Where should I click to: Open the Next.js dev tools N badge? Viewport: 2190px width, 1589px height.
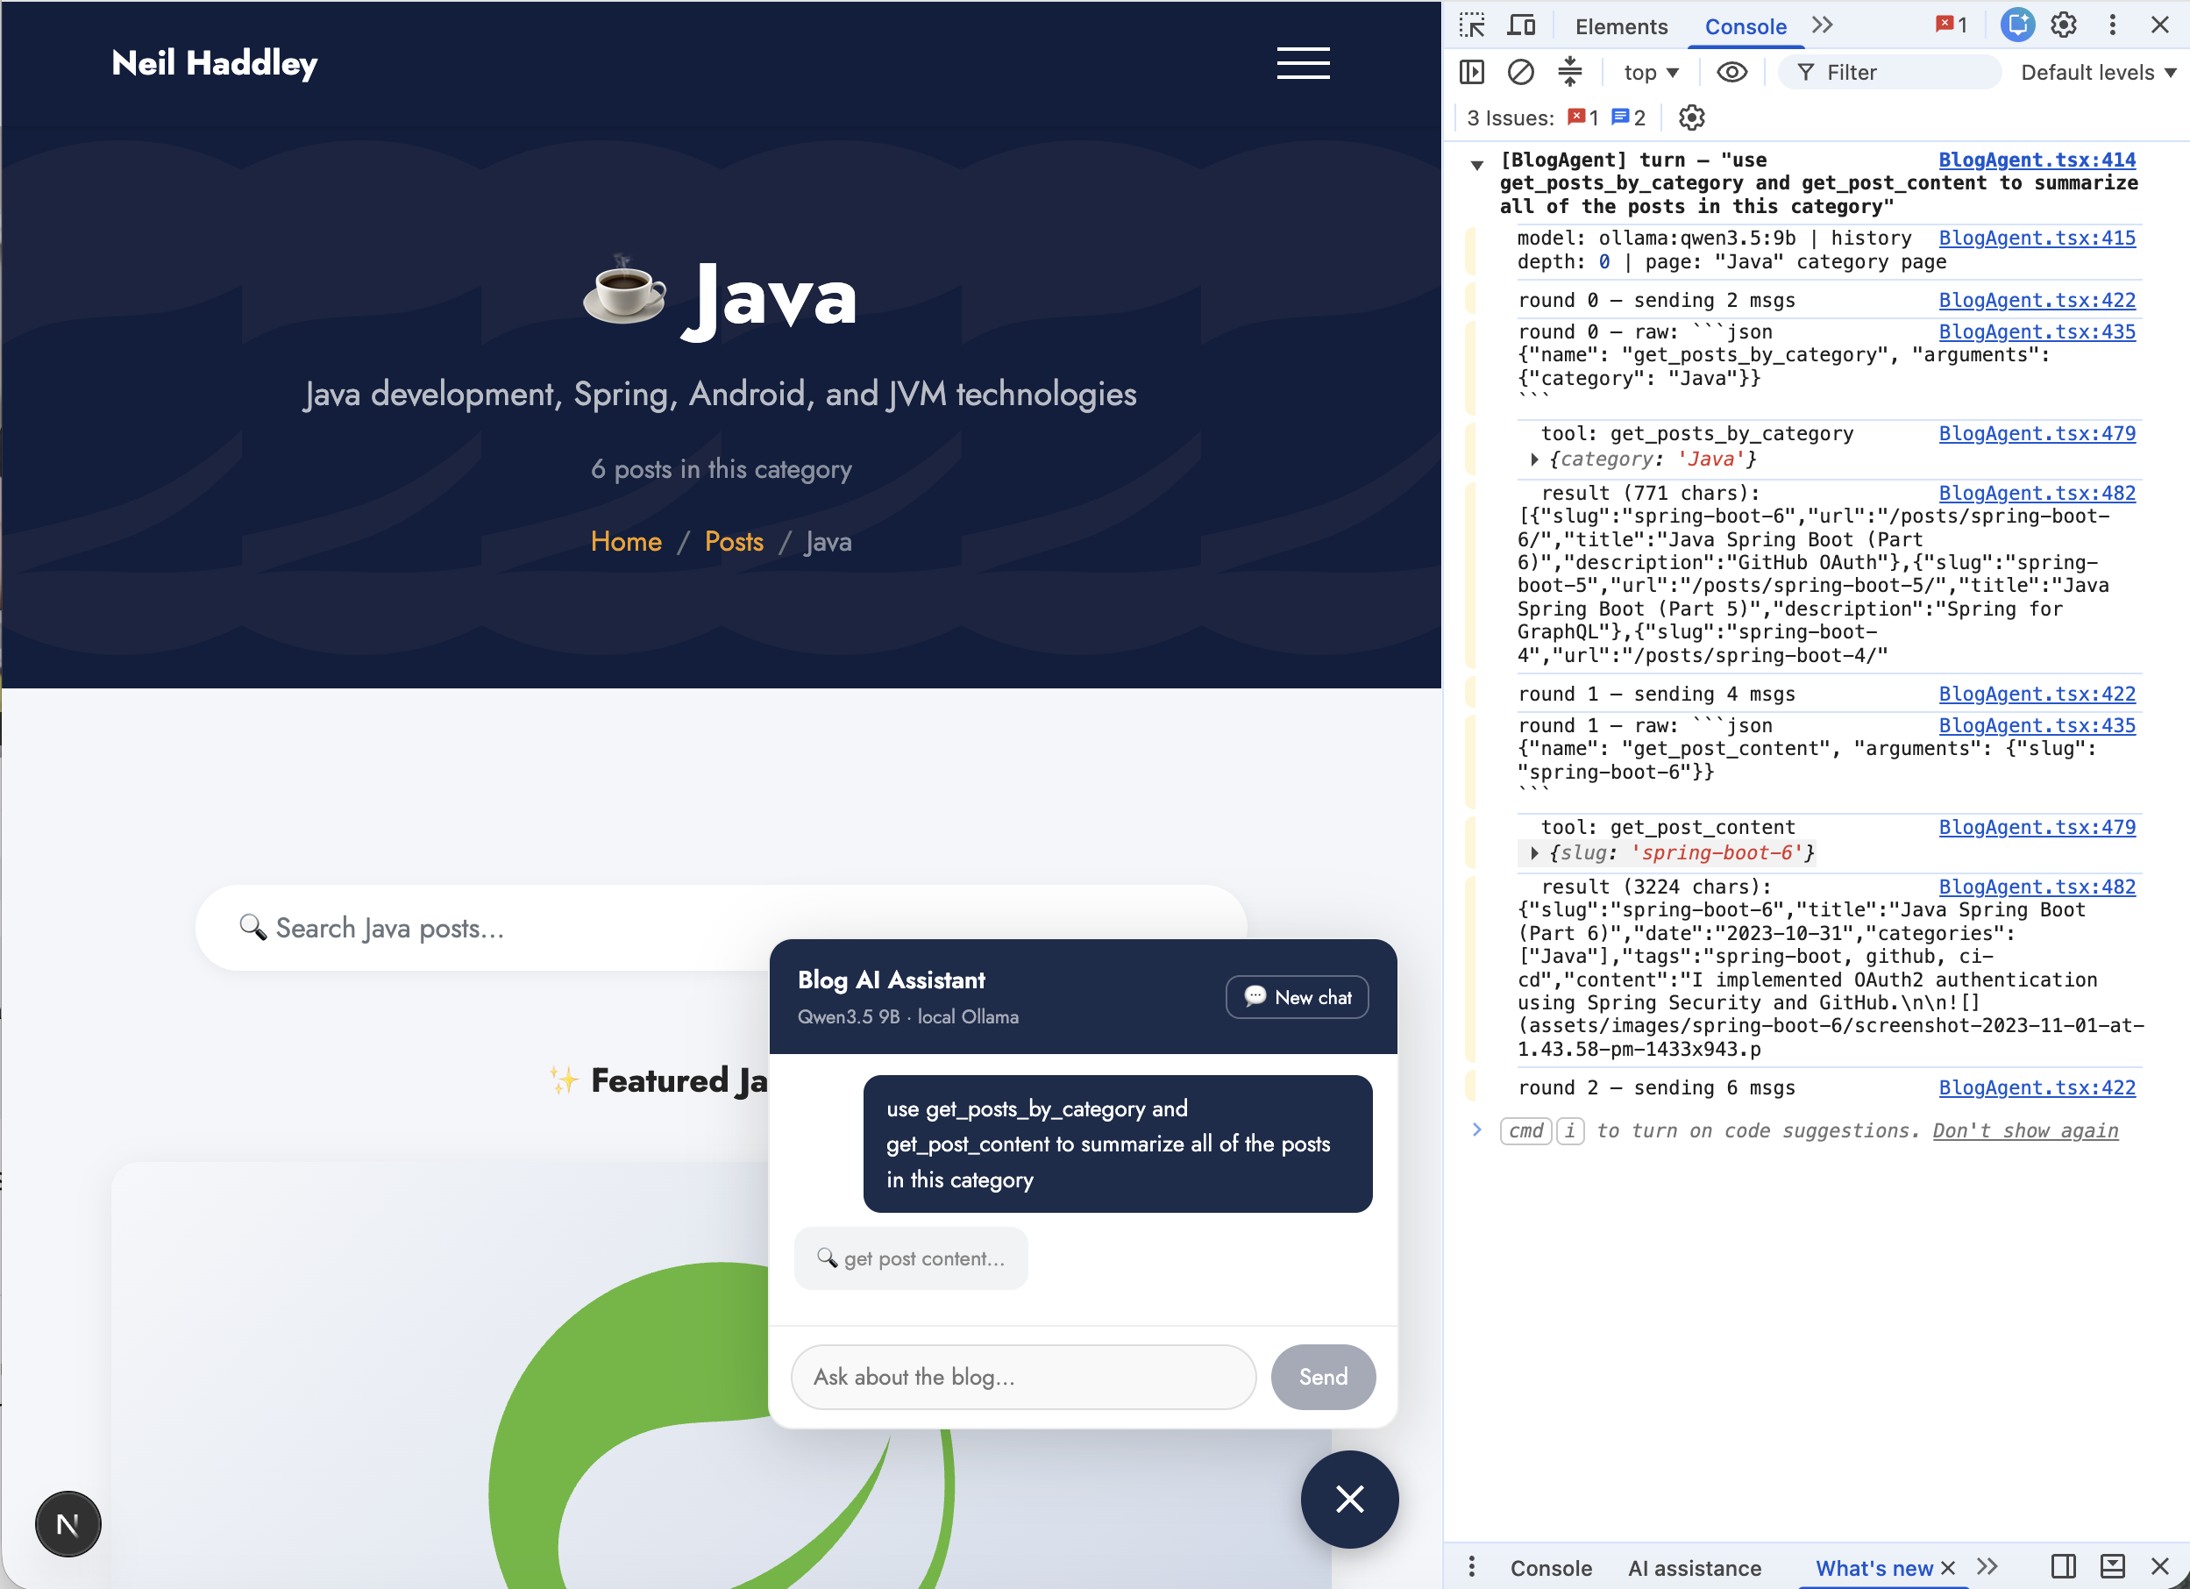point(68,1524)
